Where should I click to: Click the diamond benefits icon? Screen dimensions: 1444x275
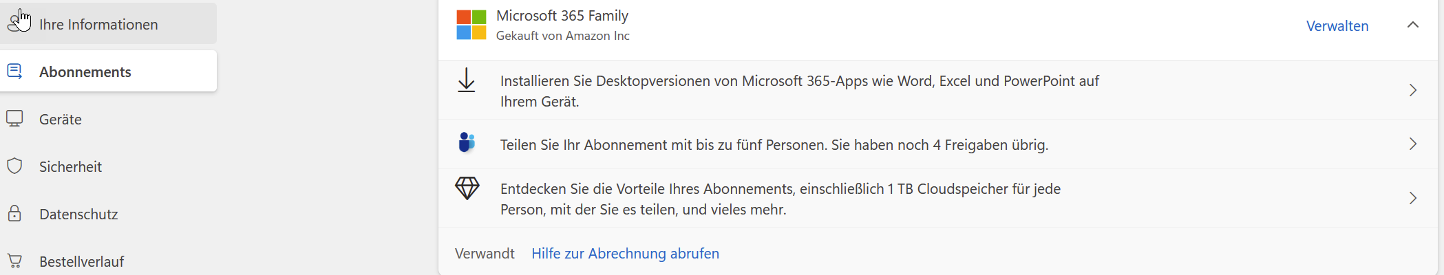click(467, 188)
